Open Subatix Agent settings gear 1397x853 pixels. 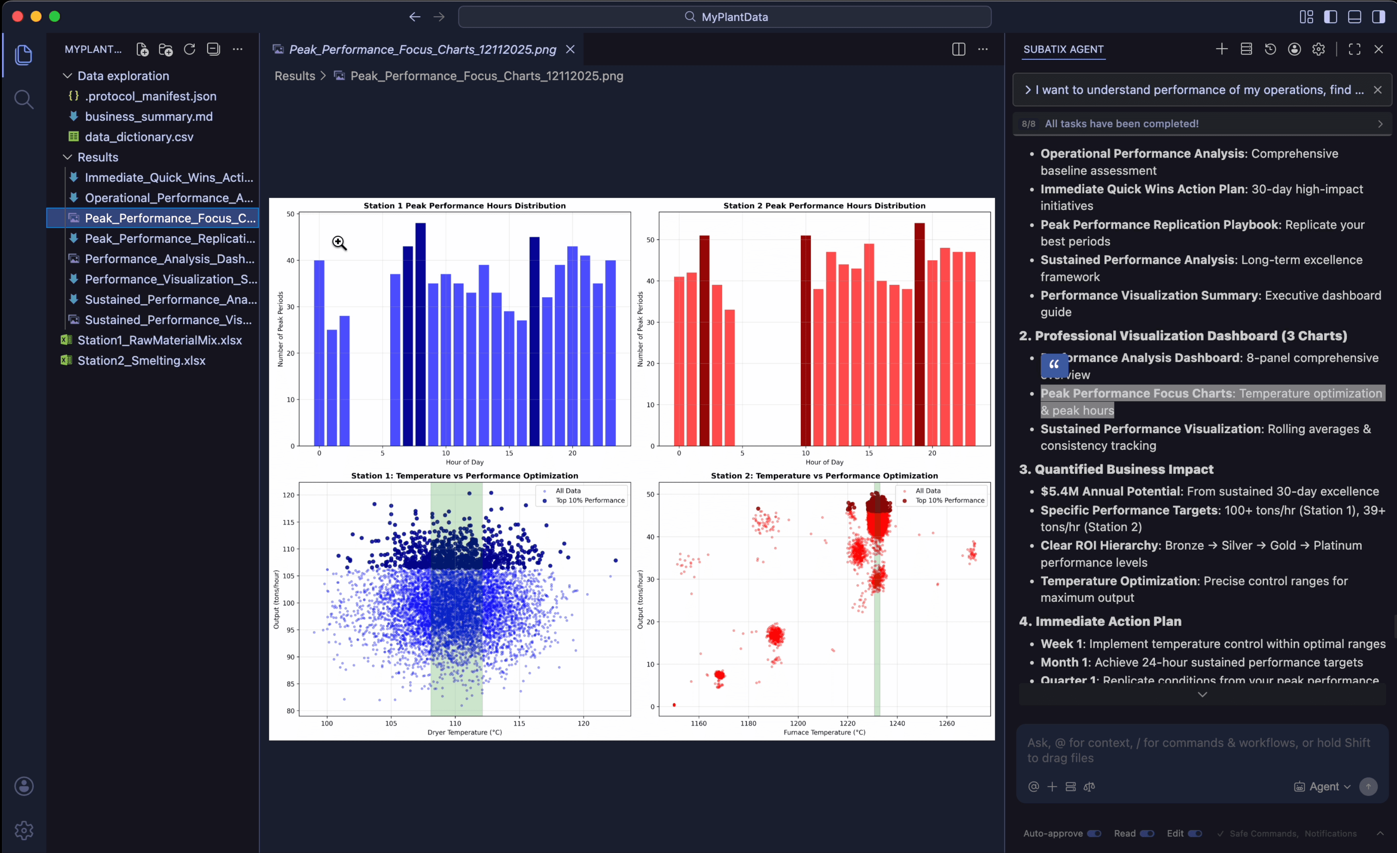click(1318, 49)
